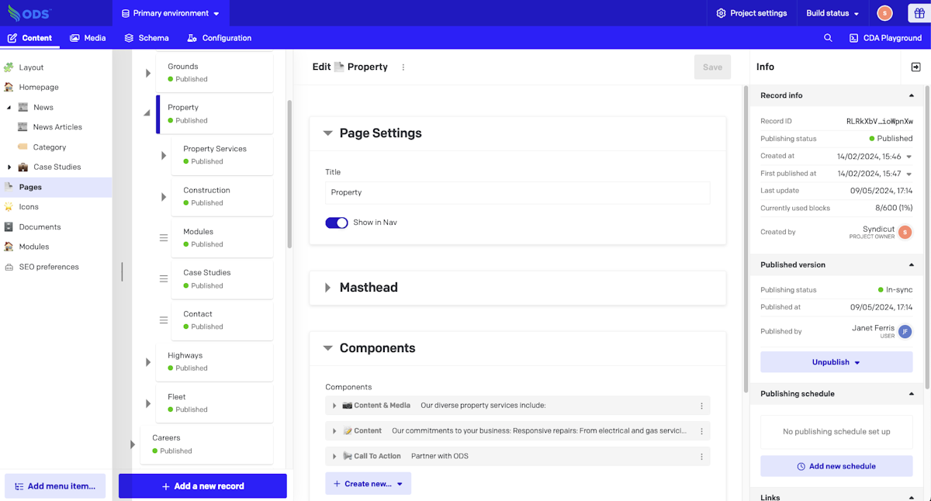Expand the Call To Action component block
This screenshot has height=501, width=931.
(334, 457)
